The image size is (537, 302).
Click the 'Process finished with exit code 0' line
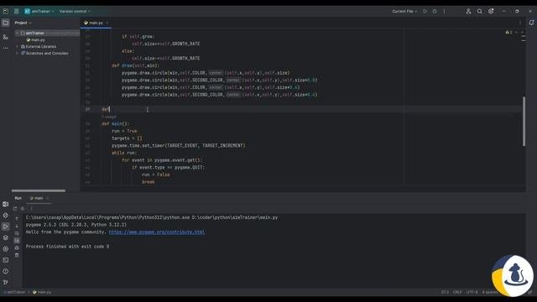[x=67, y=247]
